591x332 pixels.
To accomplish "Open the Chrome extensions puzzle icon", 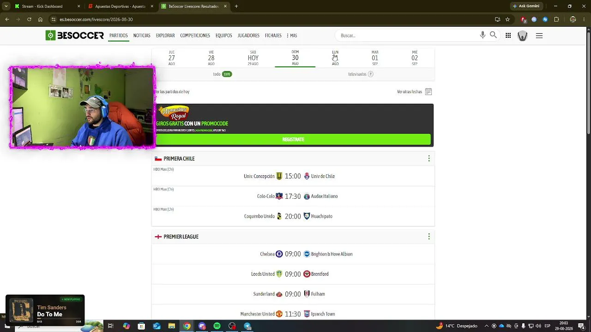I will (x=556, y=19).
